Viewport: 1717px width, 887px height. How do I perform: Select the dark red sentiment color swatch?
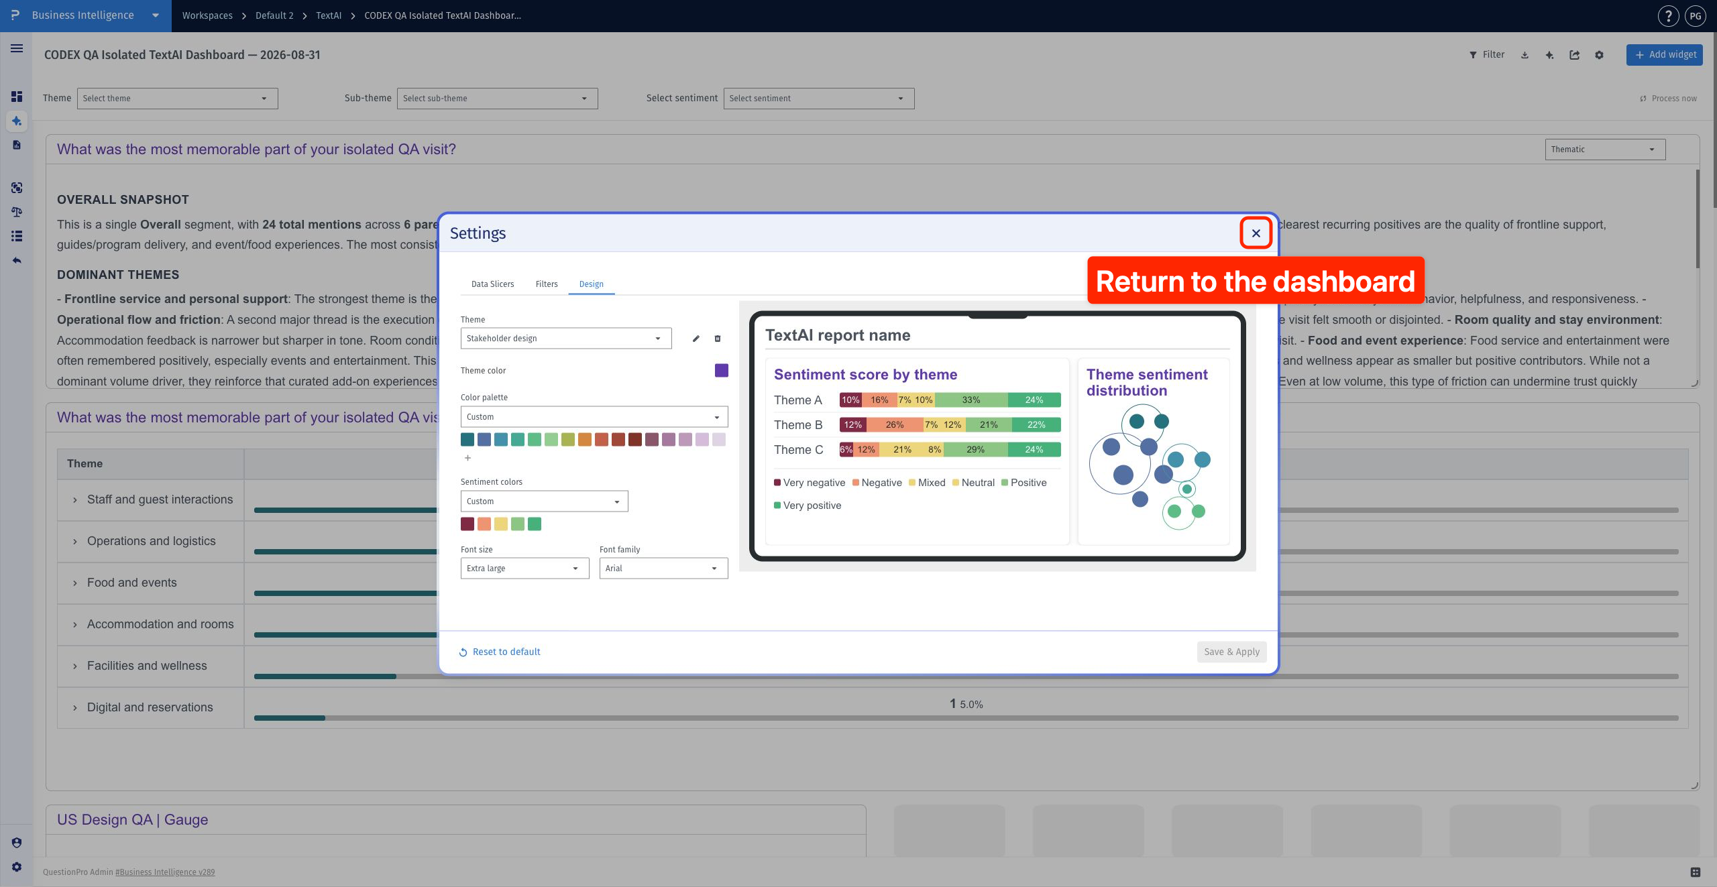pos(467,524)
